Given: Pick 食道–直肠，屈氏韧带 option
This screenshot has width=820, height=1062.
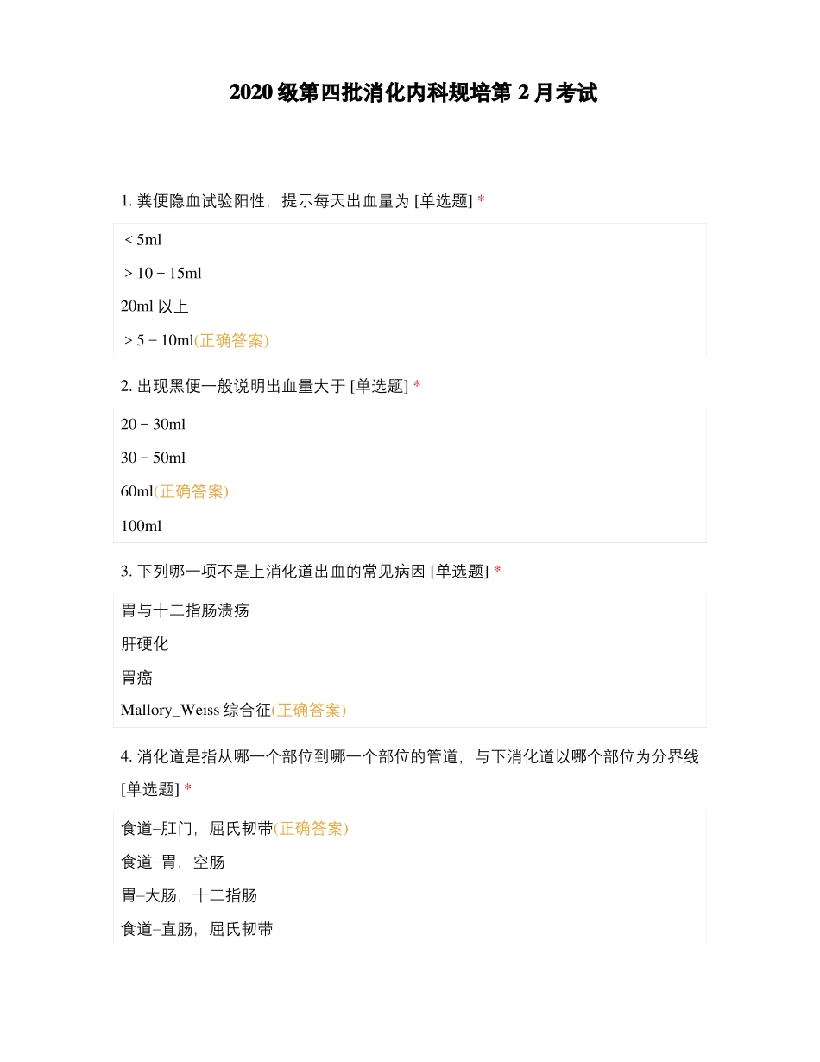Looking at the screenshot, I should tap(197, 930).
